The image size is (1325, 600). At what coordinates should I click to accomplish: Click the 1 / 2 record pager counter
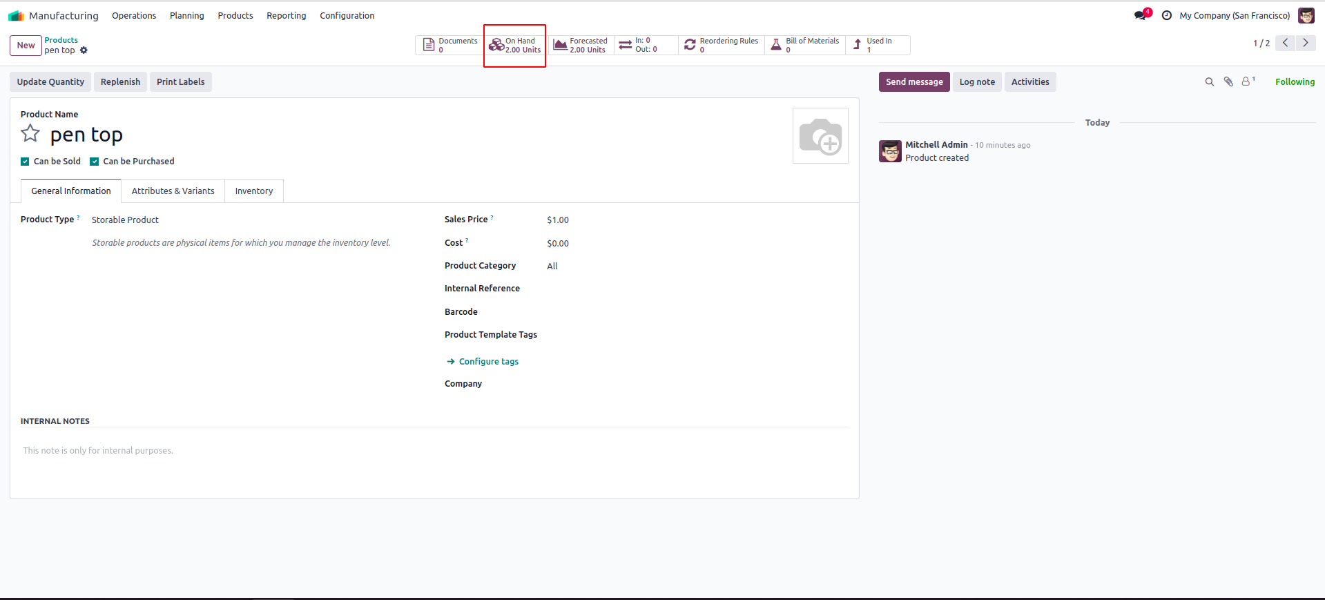pos(1261,43)
